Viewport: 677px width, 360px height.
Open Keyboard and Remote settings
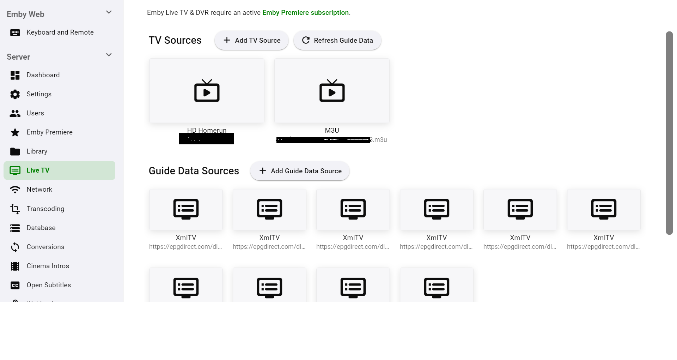[x=59, y=32]
